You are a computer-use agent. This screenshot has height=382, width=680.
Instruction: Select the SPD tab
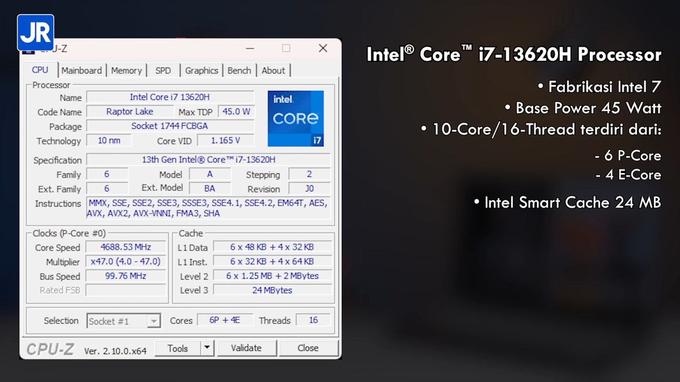click(x=163, y=70)
